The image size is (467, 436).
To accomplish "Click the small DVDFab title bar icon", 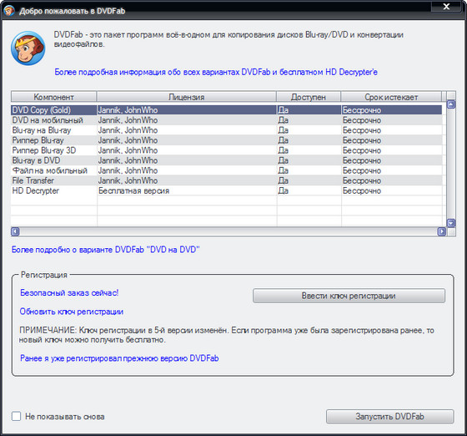I will click(9, 11).
